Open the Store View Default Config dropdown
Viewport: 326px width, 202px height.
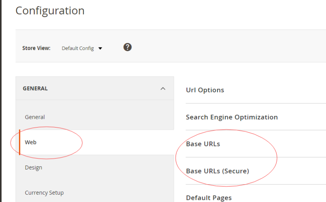[x=82, y=48]
